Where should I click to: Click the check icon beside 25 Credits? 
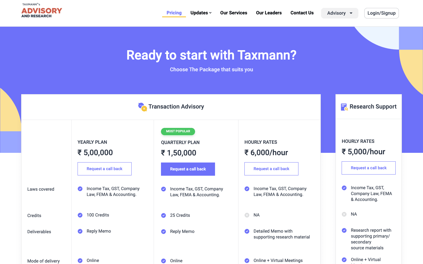164,215
